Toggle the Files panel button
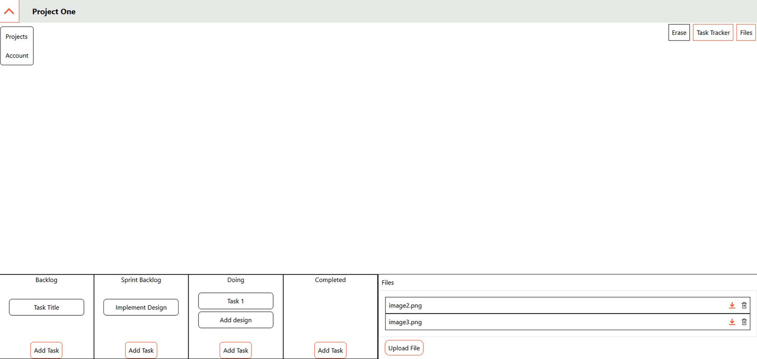This screenshot has width=757, height=359. (746, 33)
